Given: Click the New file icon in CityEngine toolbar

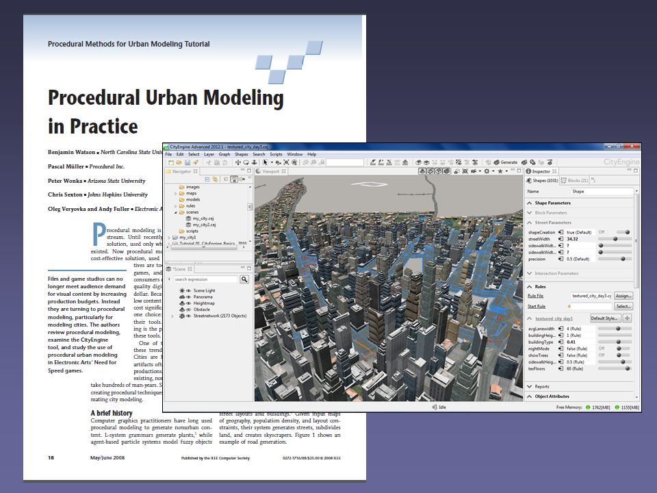Looking at the screenshot, I should pos(171,163).
